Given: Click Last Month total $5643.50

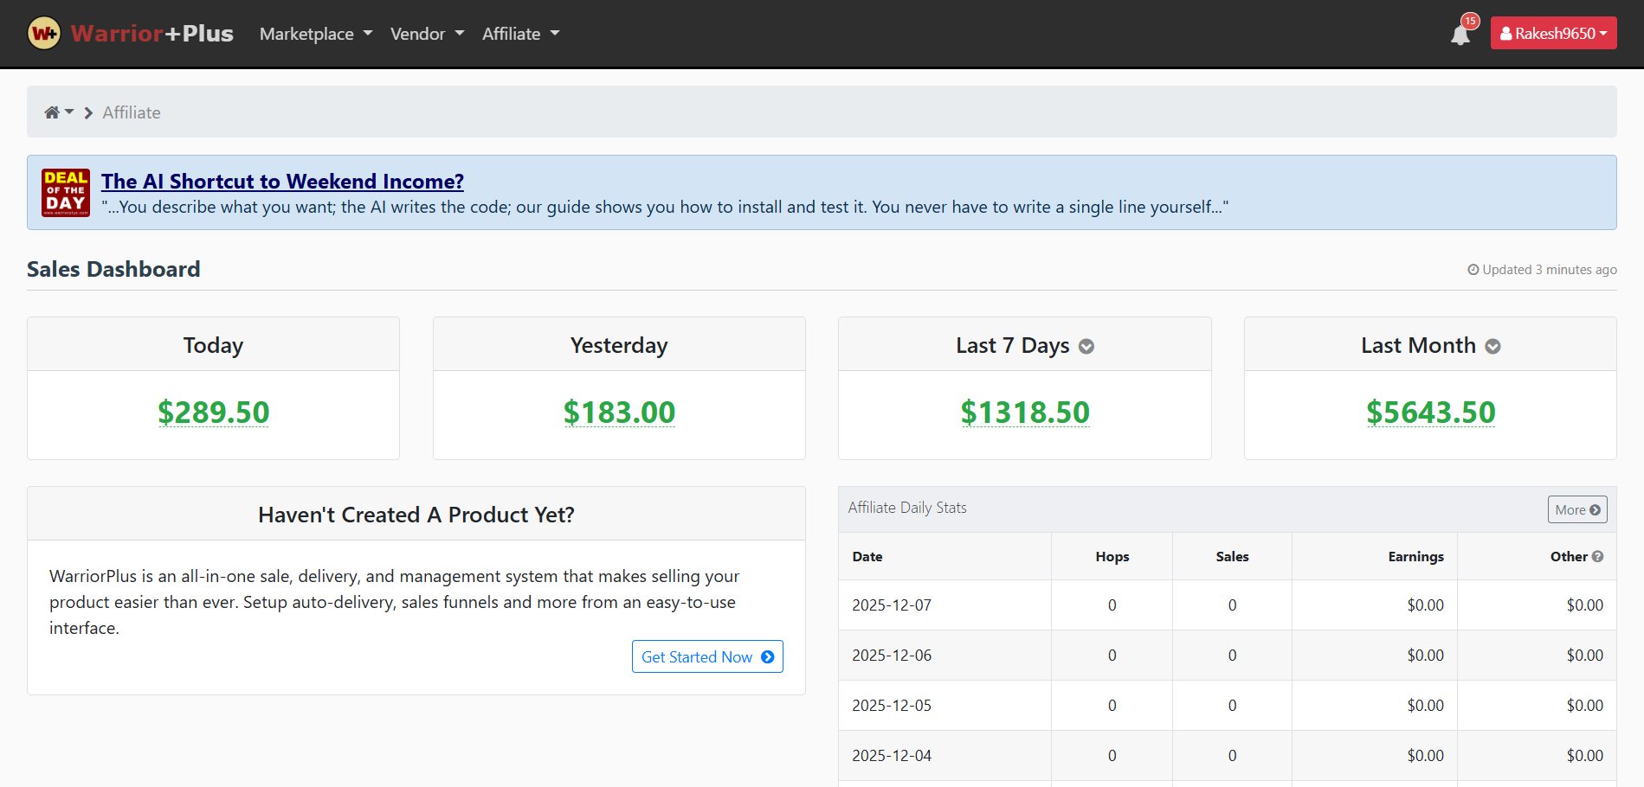Looking at the screenshot, I should tap(1430, 413).
